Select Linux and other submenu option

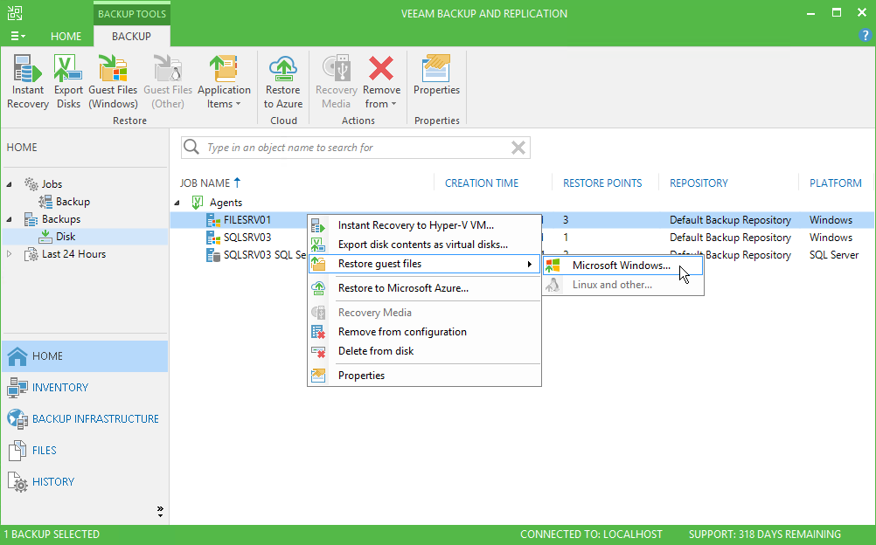click(623, 285)
